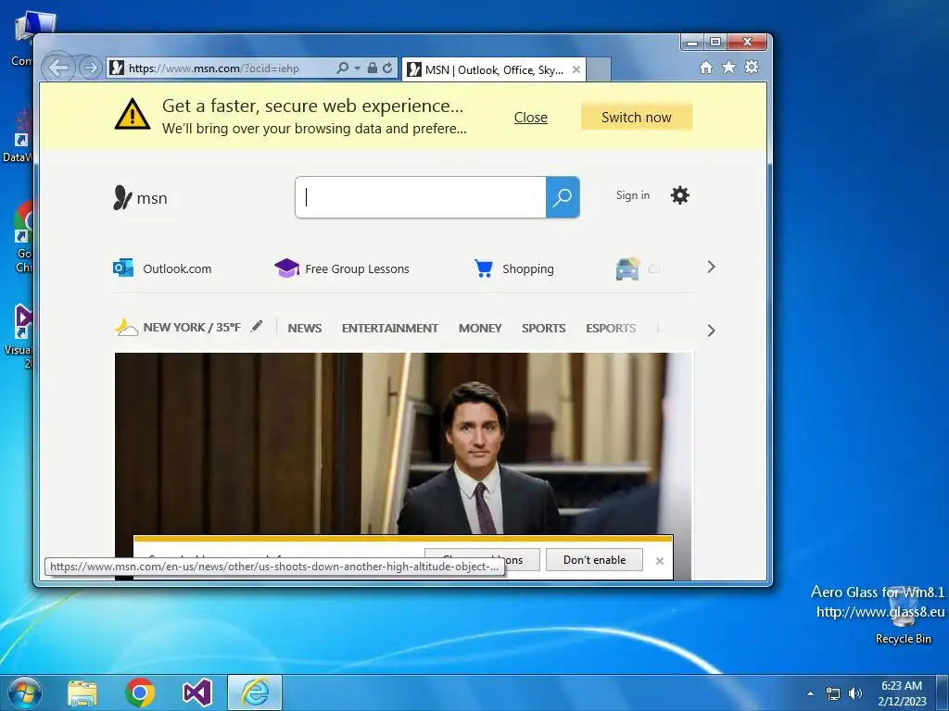949x711 pixels.
Task: Open the MONEY category
Action: (480, 329)
